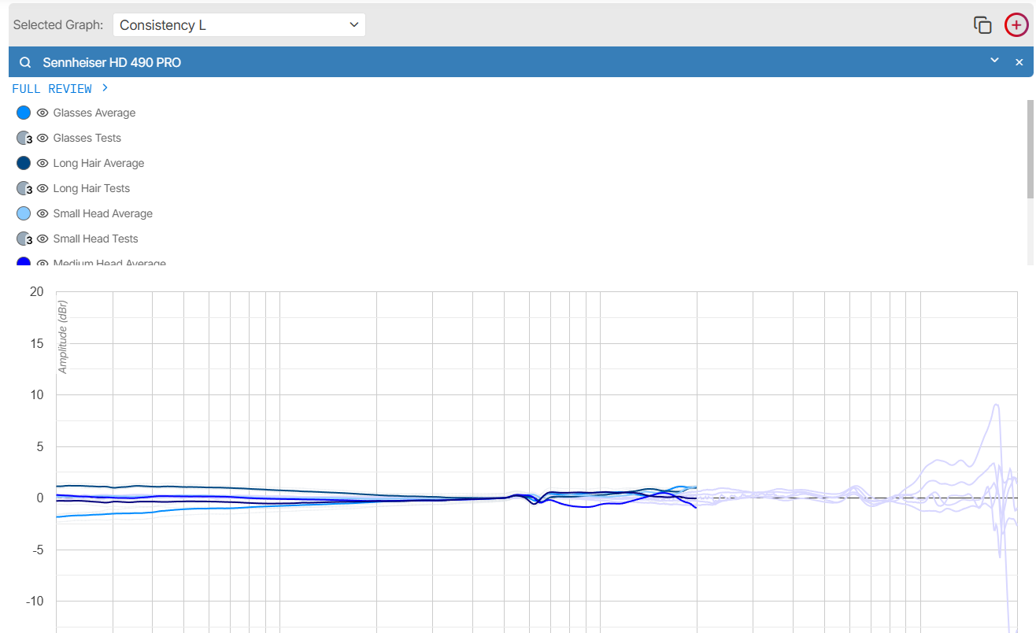Click the Glasses Tests legend label
Screen dimensions: 1036x633
tap(87, 138)
